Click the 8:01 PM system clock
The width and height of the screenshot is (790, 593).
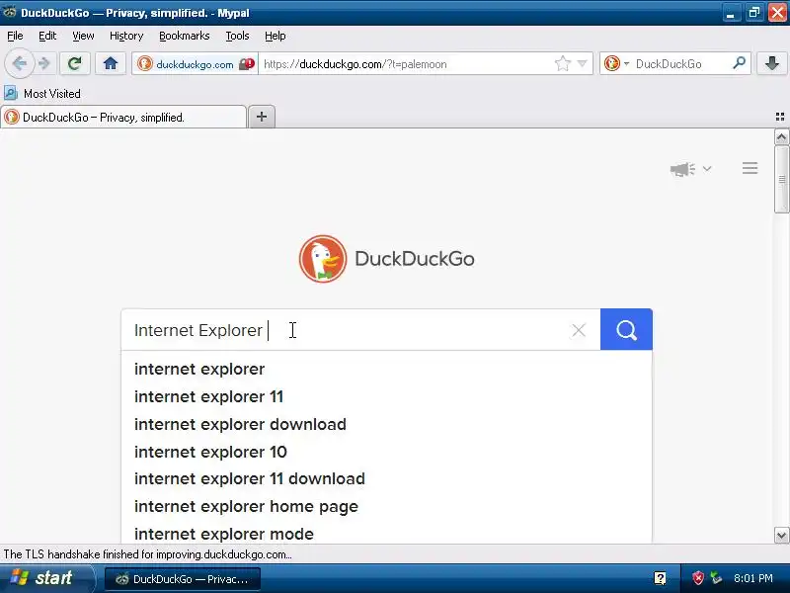click(753, 578)
